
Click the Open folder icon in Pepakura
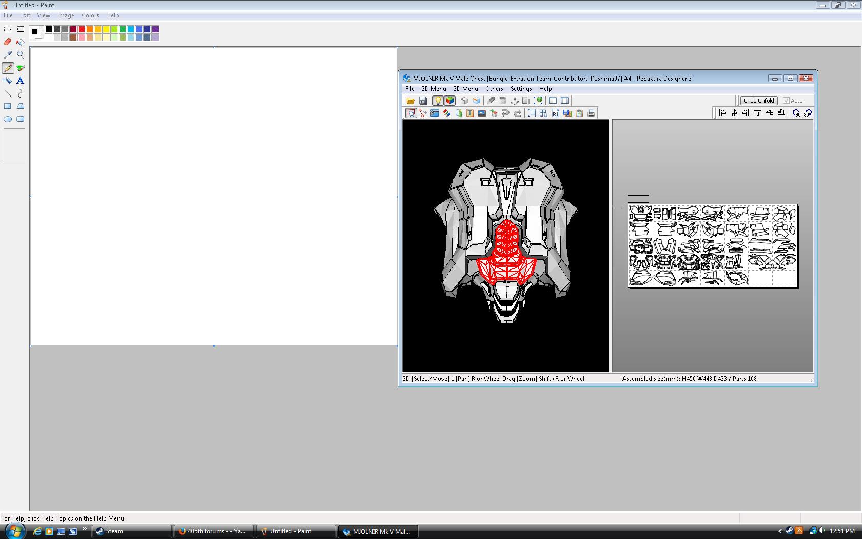coord(410,101)
